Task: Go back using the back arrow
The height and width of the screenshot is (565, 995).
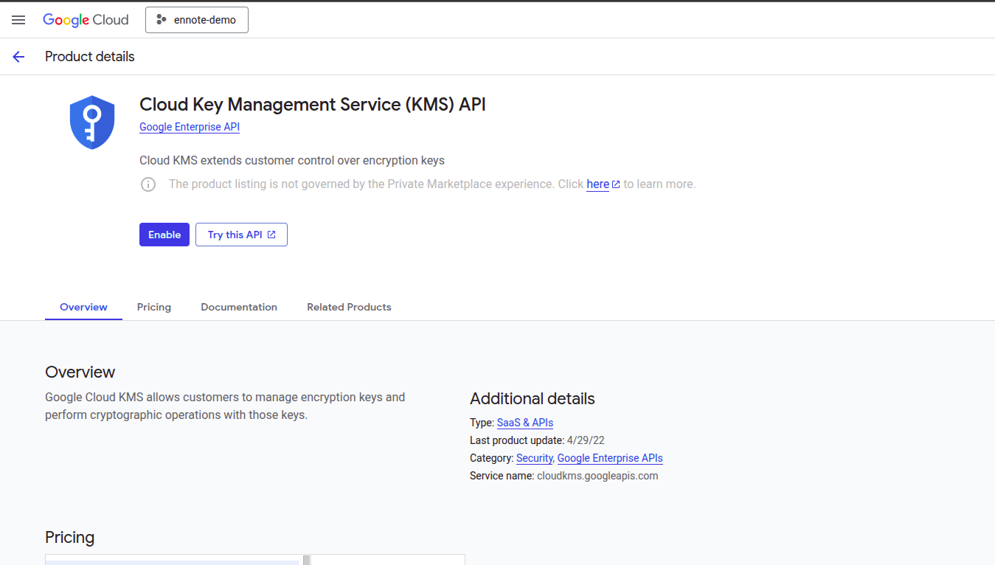Action: [x=18, y=57]
